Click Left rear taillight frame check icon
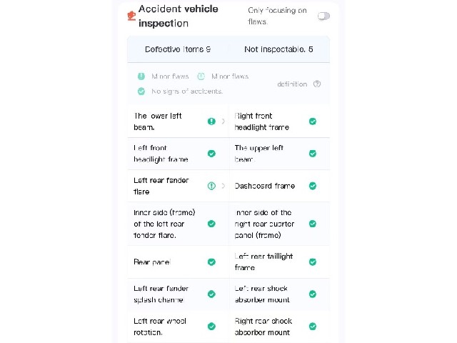 (313, 262)
